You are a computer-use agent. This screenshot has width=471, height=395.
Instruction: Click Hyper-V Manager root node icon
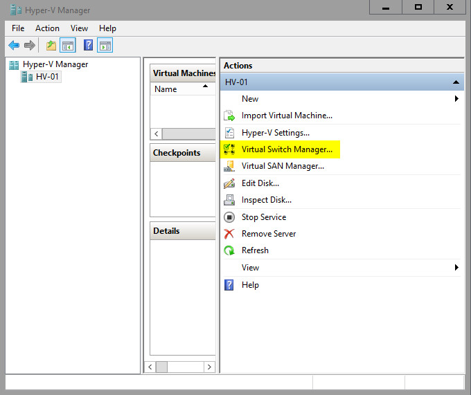(14, 64)
